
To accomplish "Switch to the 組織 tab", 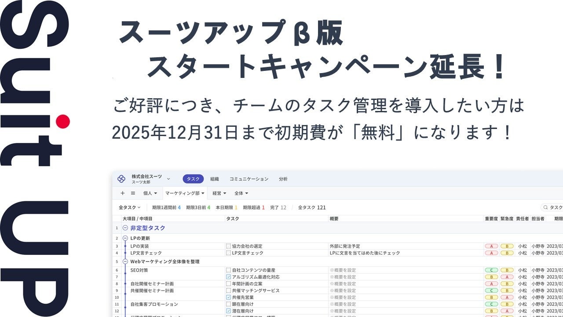I will pyautogui.click(x=215, y=179).
